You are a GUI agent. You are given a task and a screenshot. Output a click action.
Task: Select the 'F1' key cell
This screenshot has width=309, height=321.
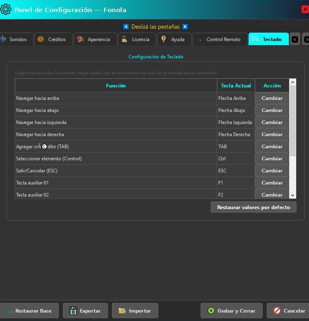(236, 183)
